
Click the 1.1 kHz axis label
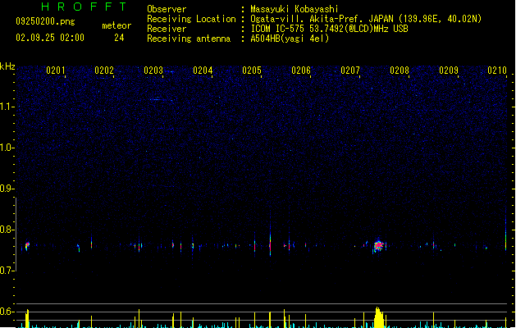(x=7, y=107)
